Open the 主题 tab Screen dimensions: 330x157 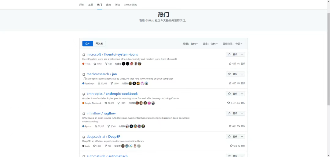90,5
